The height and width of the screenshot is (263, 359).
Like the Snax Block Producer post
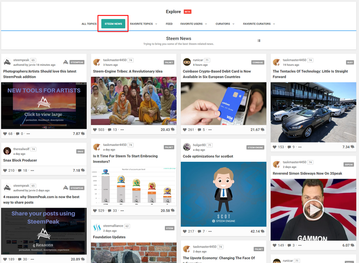(x=5, y=170)
